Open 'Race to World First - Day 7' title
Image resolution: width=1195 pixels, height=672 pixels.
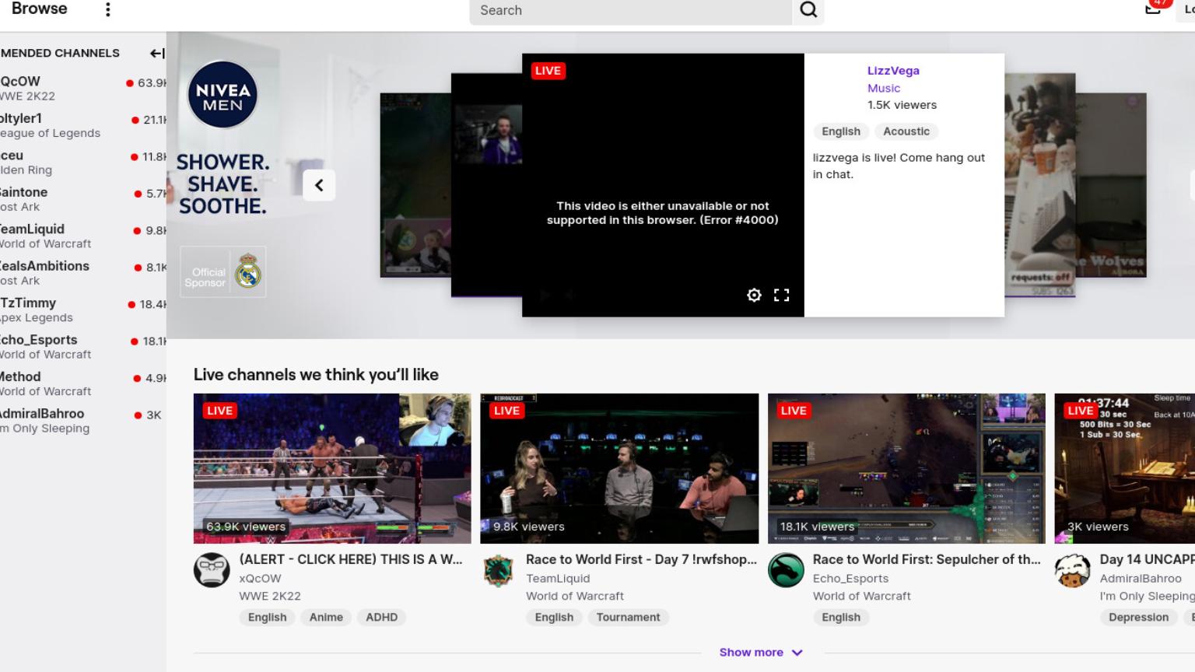point(641,559)
